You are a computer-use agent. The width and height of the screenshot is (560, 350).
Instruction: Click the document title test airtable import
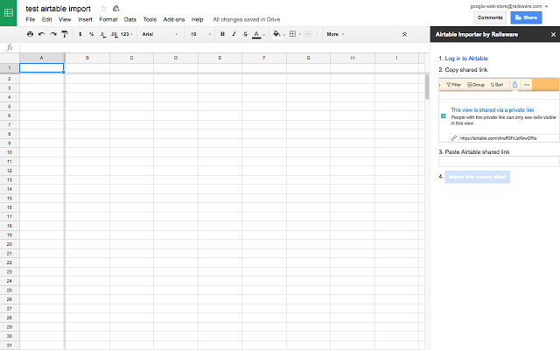coord(58,9)
